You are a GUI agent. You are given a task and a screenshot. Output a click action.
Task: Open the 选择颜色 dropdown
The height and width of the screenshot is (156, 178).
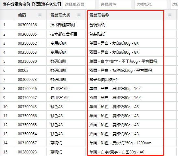pyautogui.click(x=115, y=5)
